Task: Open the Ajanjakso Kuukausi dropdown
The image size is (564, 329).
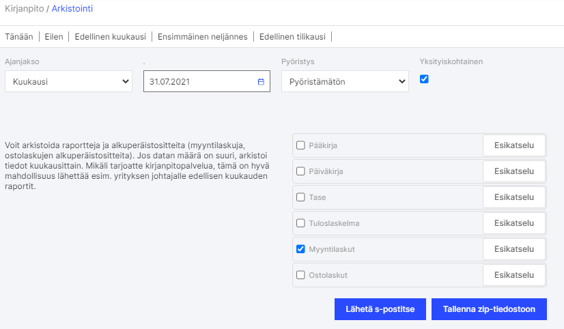Action: coord(68,82)
